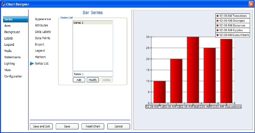Click the series name field containing Series 1
Image resolution: width=255 pixels, height=133 pixels.
tap(93, 74)
